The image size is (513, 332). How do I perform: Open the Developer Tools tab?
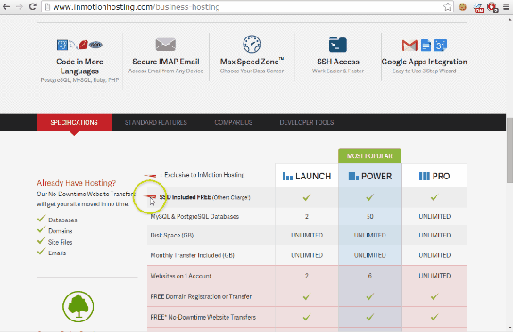pos(307,122)
